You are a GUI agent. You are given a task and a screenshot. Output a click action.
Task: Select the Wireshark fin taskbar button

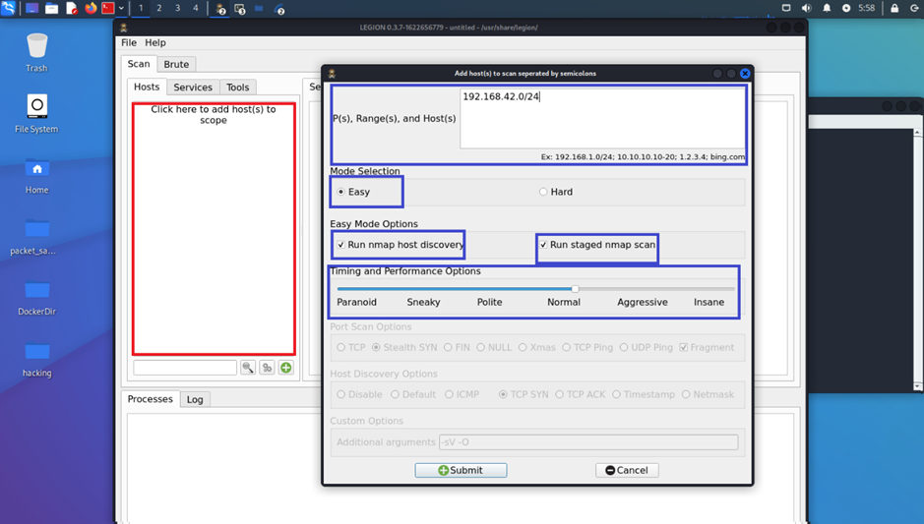coord(279,9)
